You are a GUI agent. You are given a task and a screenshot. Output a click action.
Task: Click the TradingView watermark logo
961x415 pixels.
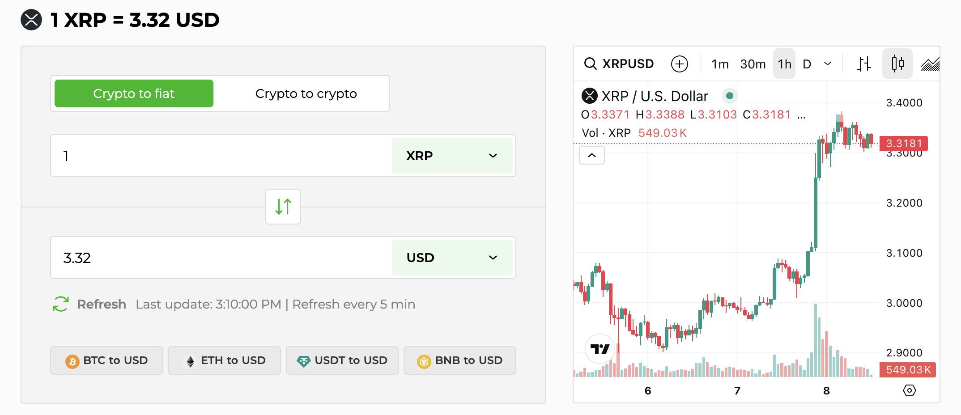coord(600,349)
